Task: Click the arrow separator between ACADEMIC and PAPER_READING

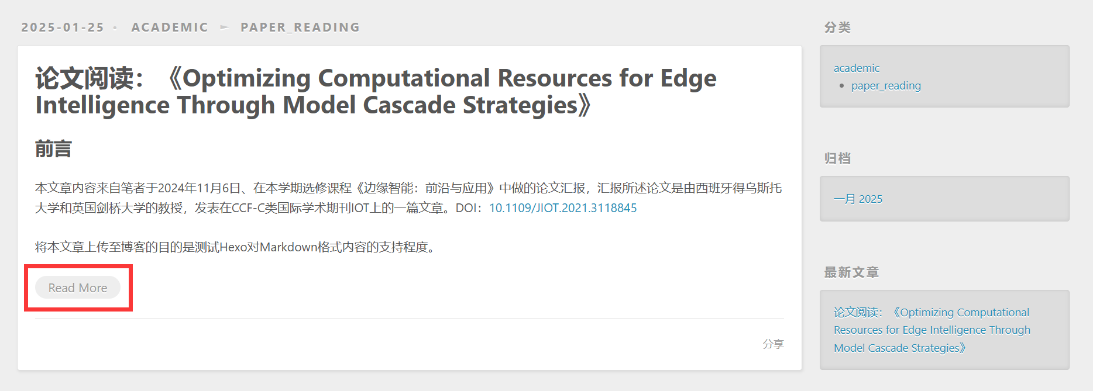Action: point(225,27)
